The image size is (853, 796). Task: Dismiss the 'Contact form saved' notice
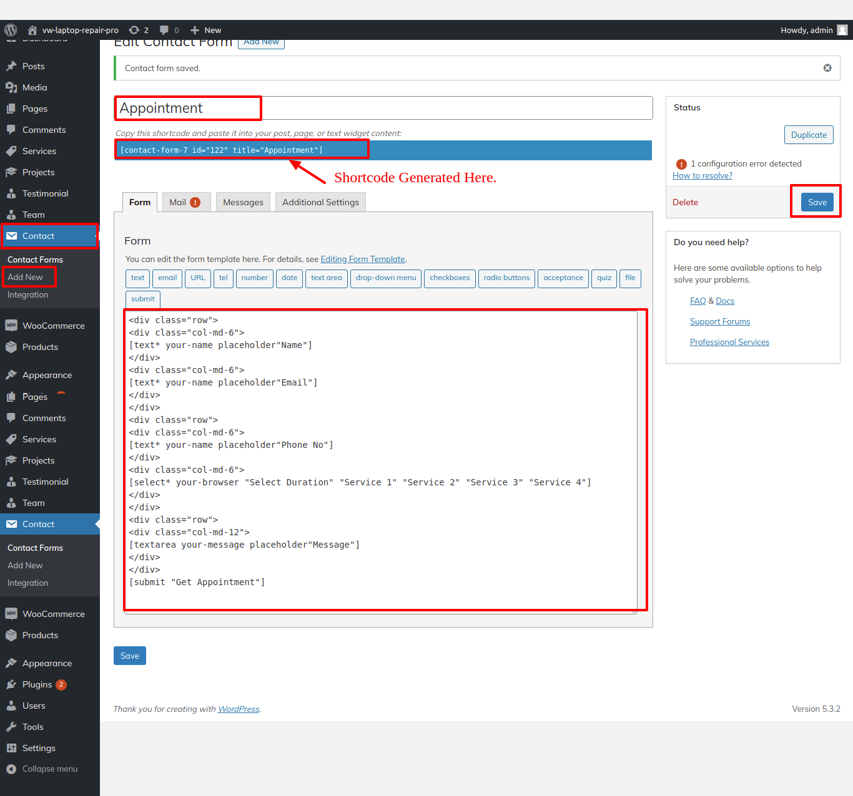tap(827, 68)
